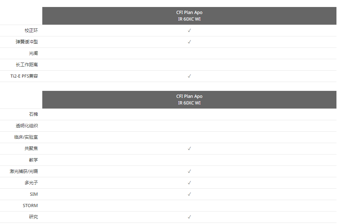The height and width of the screenshot is (224, 353).
Task: Click the 透明化组织 row label
Action: click(27, 126)
